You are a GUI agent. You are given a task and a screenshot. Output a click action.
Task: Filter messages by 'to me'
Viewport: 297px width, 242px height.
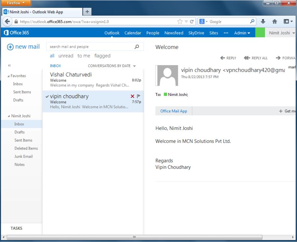[84, 56]
